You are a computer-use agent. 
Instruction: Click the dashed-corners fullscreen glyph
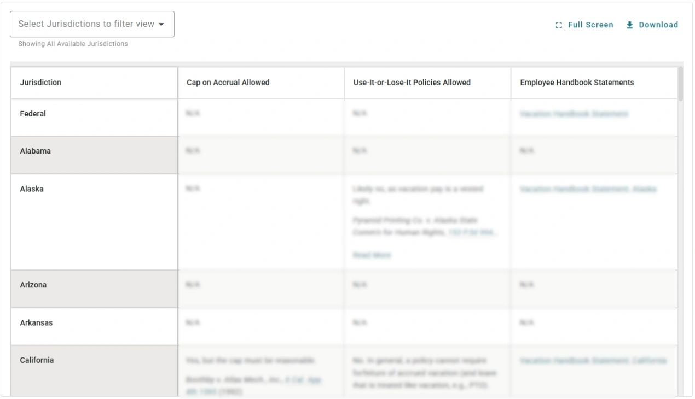coord(558,25)
